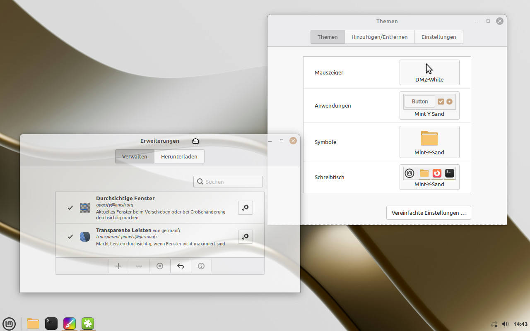Click the minus remove-extension button
Image resolution: width=530 pixels, height=331 pixels.
pos(139,266)
